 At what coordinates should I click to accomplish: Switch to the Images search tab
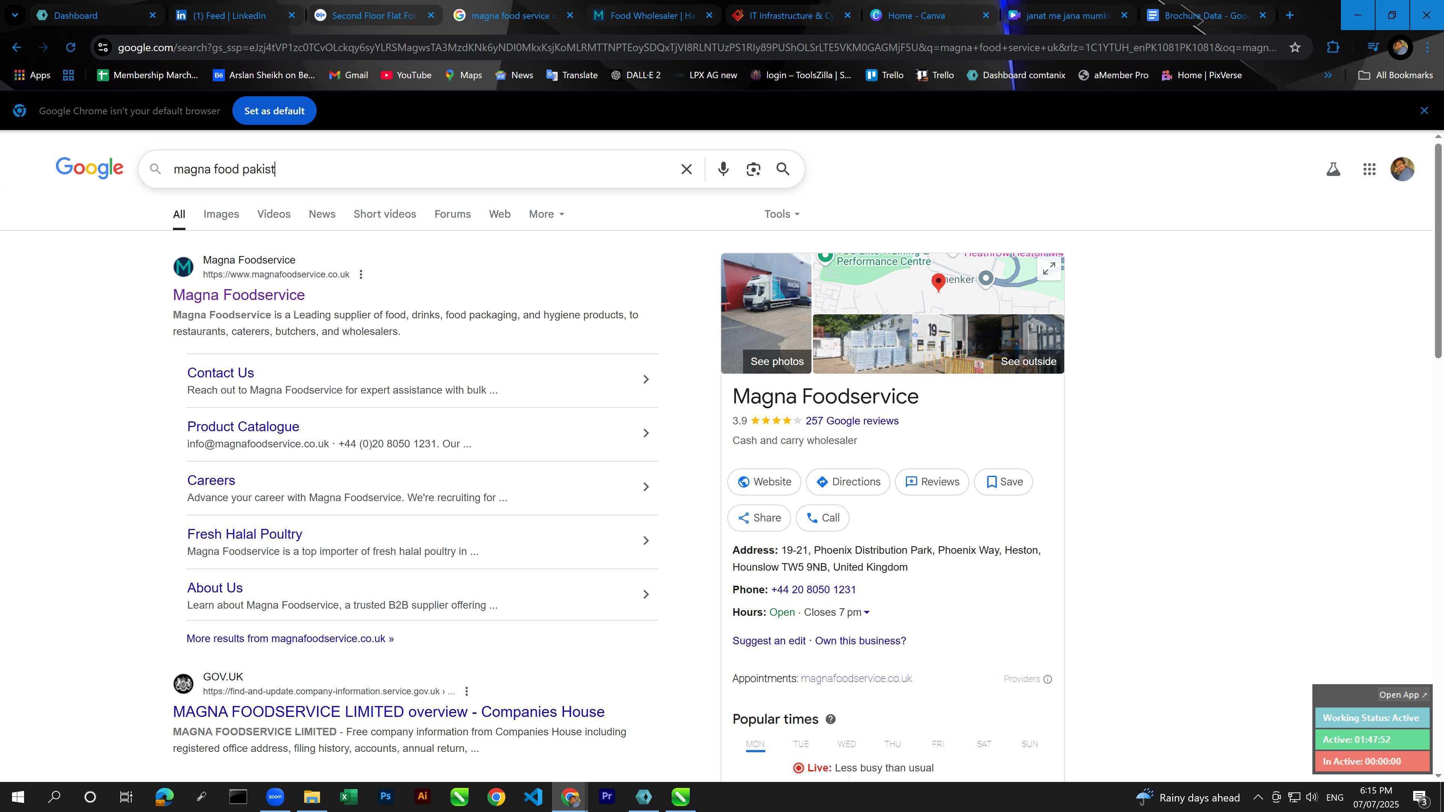221,214
